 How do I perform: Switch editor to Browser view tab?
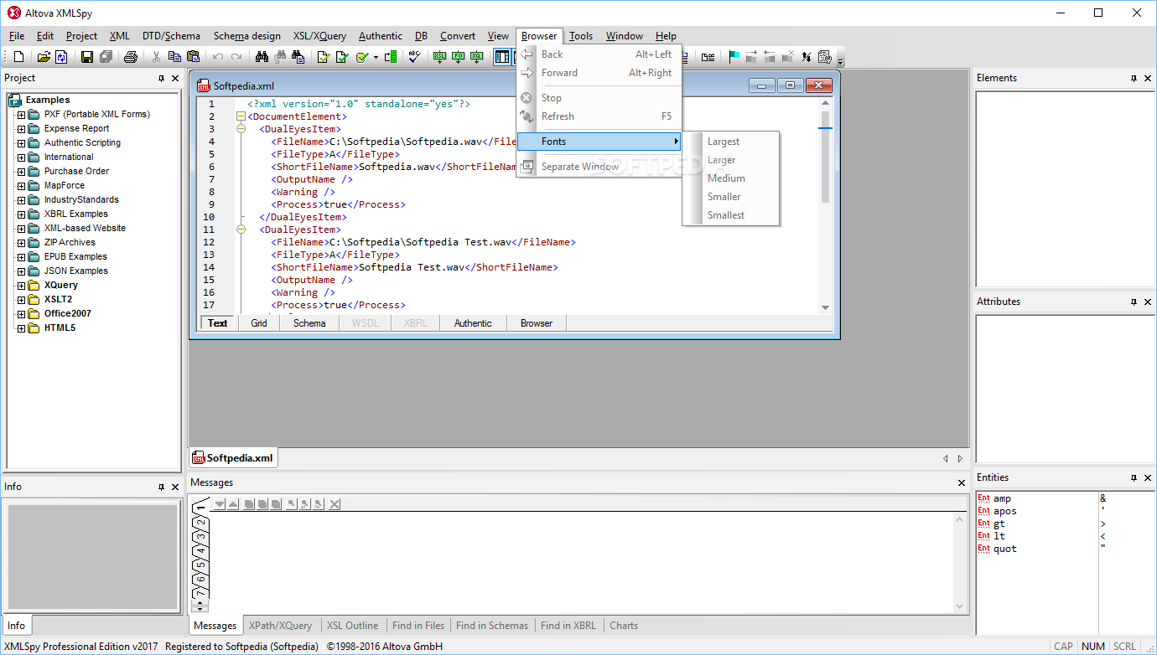coord(537,323)
